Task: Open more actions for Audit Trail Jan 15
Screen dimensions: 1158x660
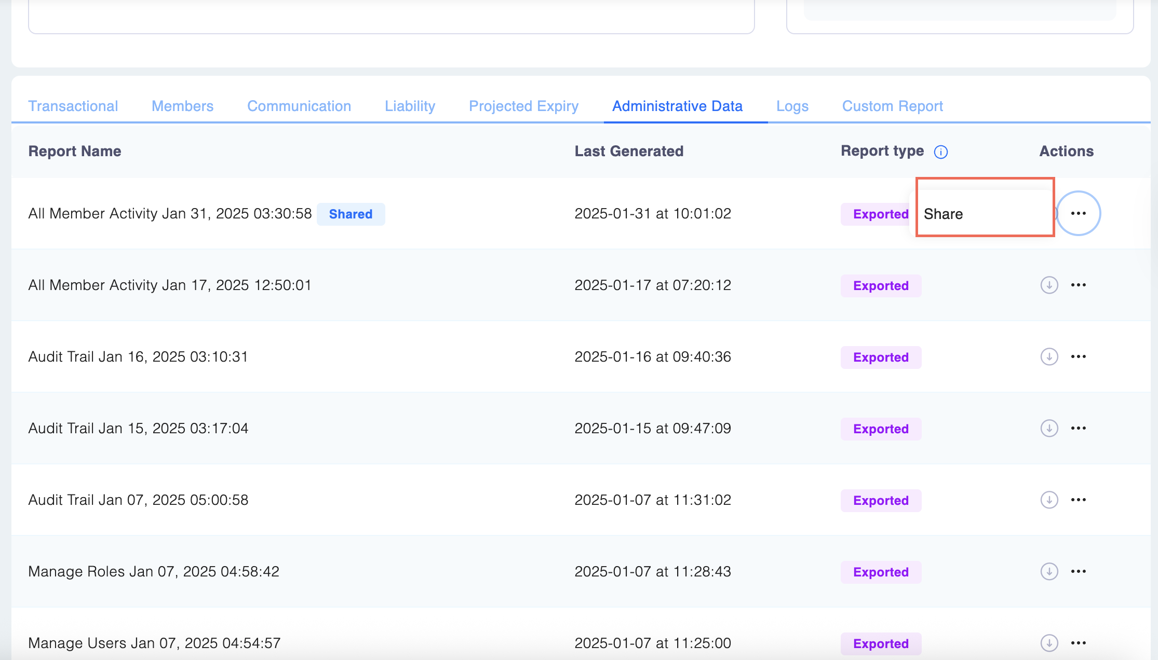Action: tap(1078, 429)
